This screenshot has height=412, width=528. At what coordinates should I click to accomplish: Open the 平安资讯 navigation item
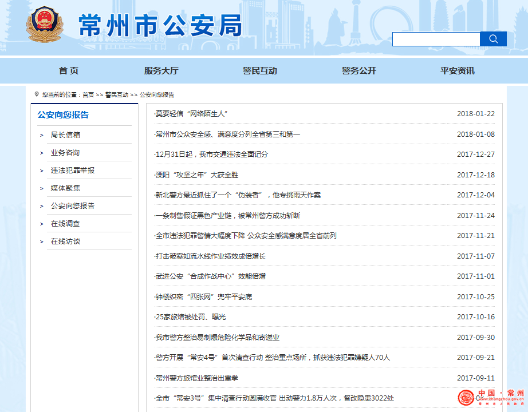pyautogui.click(x=457, y=71)
